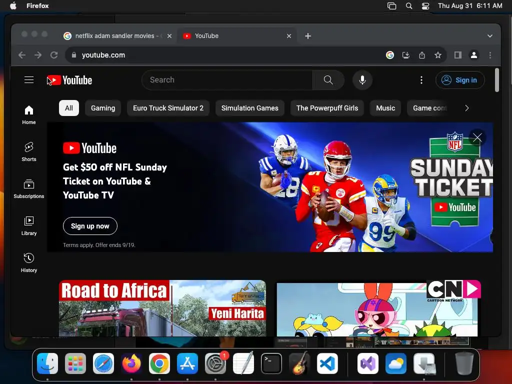Image resolution: width=512 pixels, height=384 pixels.
Task: Open YouTube settings three-dot menu
Action: (x=421, y=80)
